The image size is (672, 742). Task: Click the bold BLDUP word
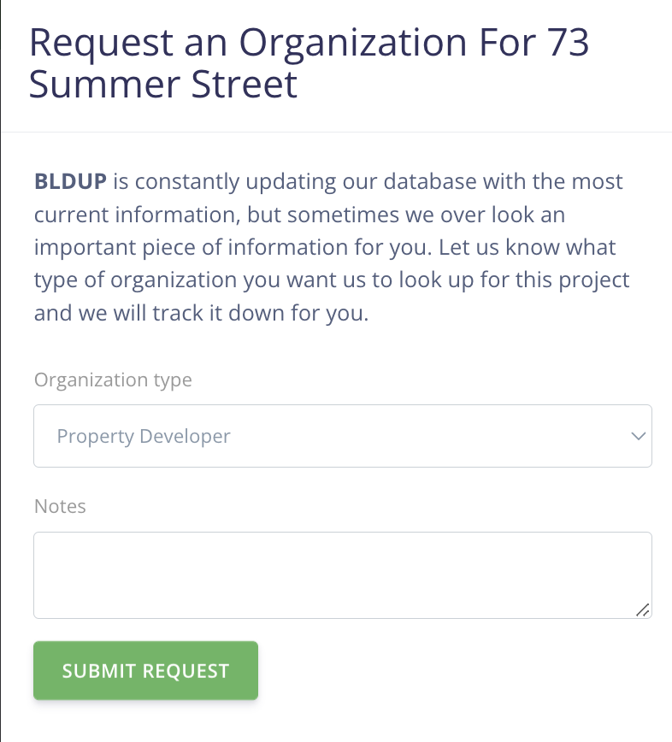70,181
